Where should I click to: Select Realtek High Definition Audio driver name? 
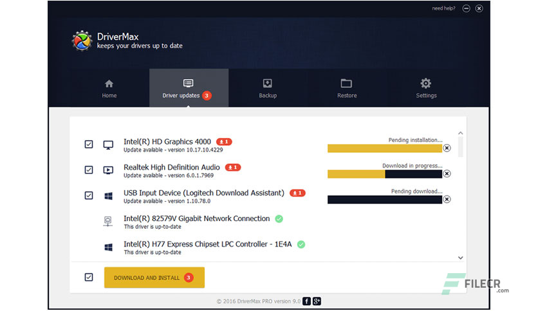point(172,167)
